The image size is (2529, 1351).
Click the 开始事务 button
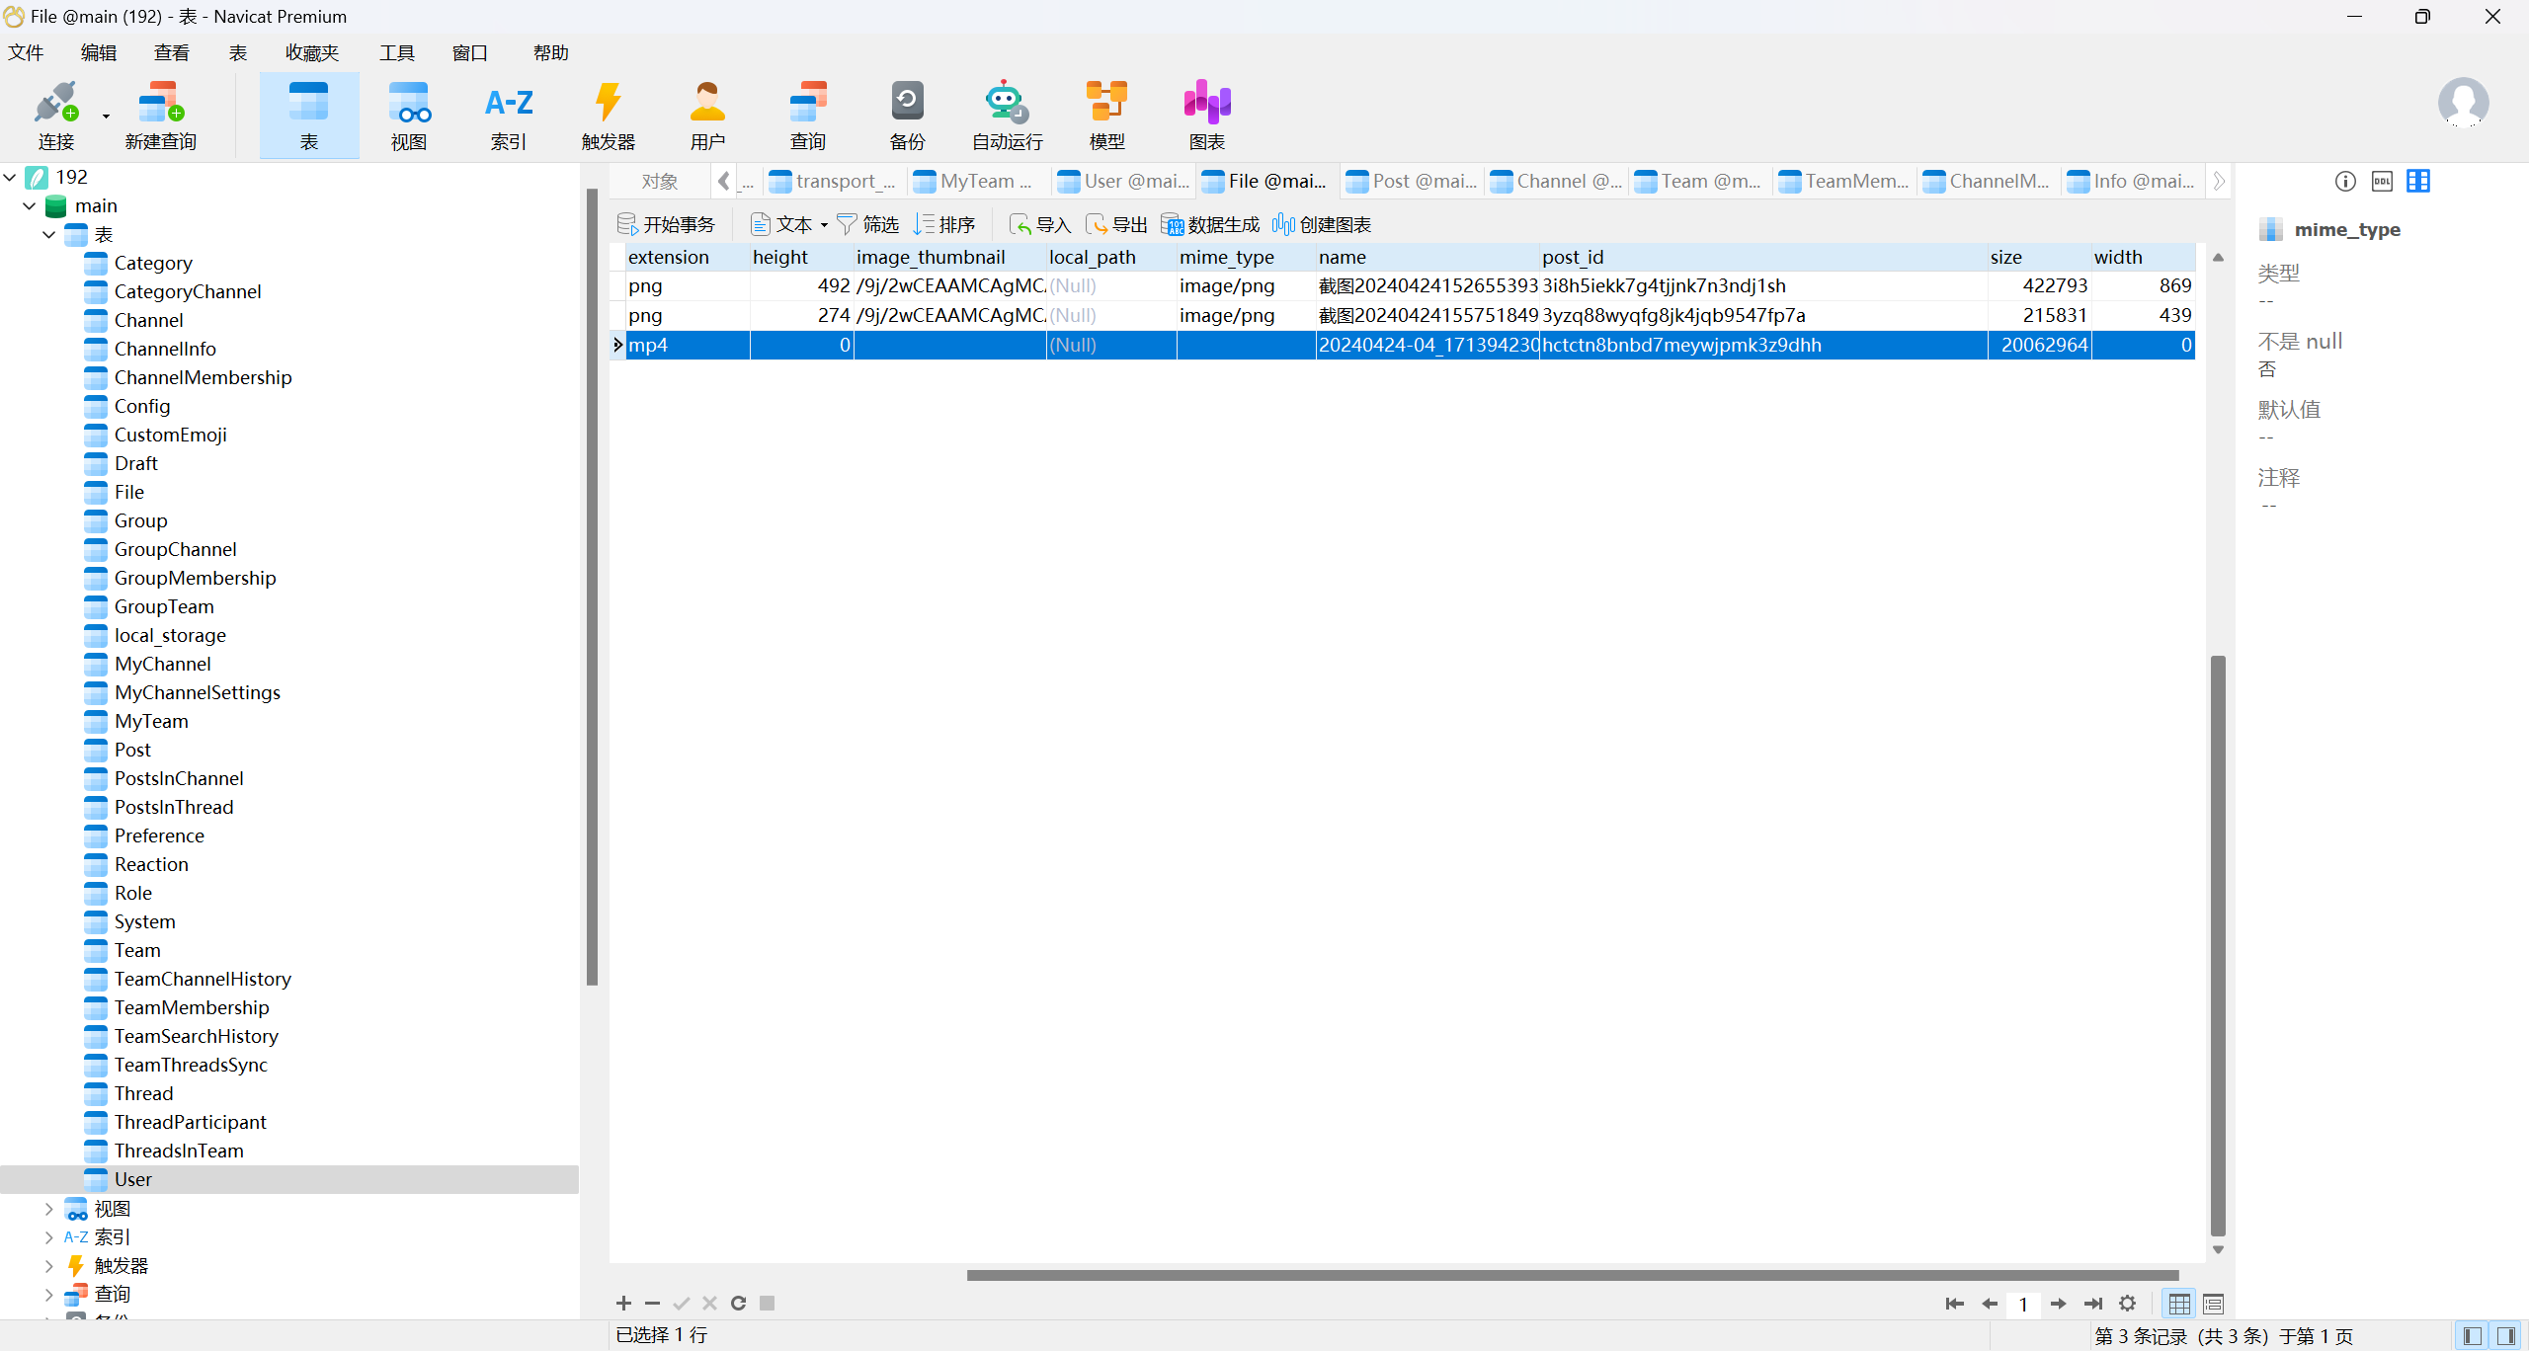pyautogui.click(x=667, y=225)
